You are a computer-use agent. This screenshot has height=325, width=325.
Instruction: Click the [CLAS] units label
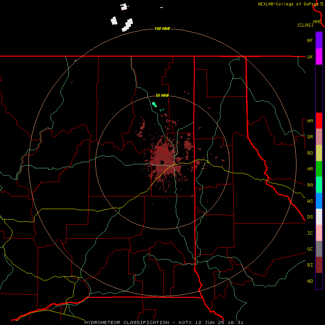pyautogui.click(x=305, y=25)
